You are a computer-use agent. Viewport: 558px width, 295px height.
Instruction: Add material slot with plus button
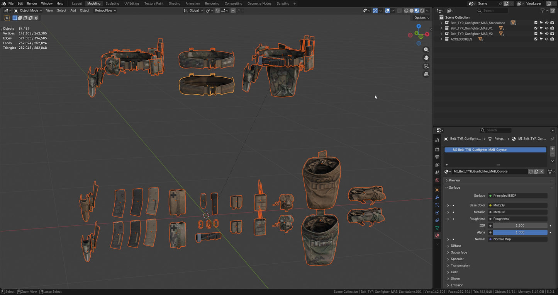coord(552,149)
